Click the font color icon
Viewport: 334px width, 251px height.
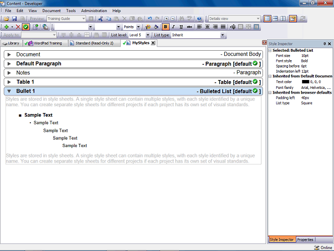pyautogui.click(x=148, y=27)
